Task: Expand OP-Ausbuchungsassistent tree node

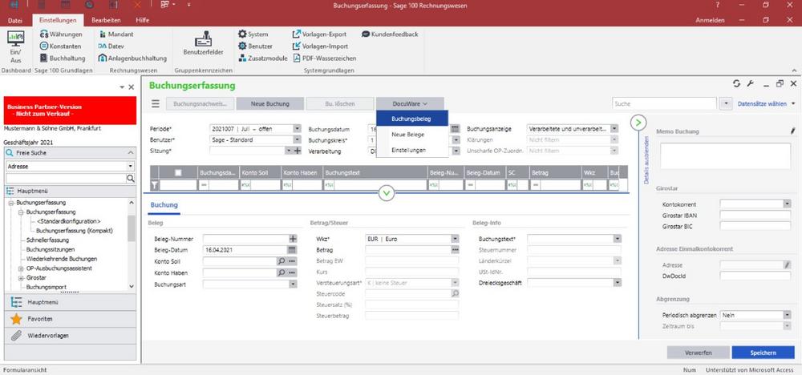Action: [21, 268]
